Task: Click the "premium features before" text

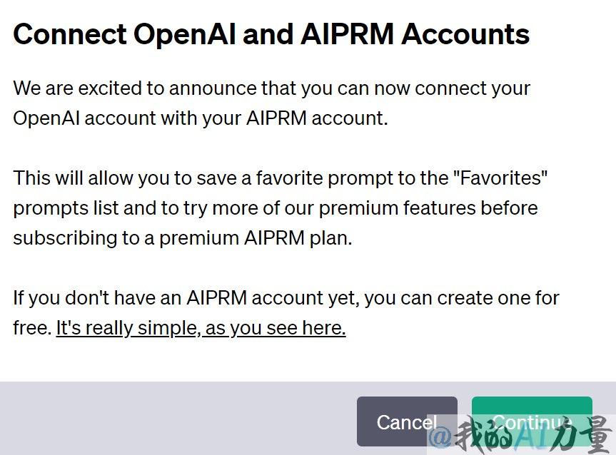Action: coord(428,208)
